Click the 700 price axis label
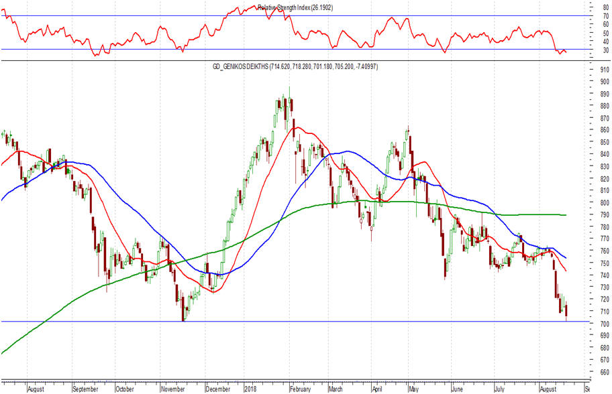612x394 pixels. point(605,324)
